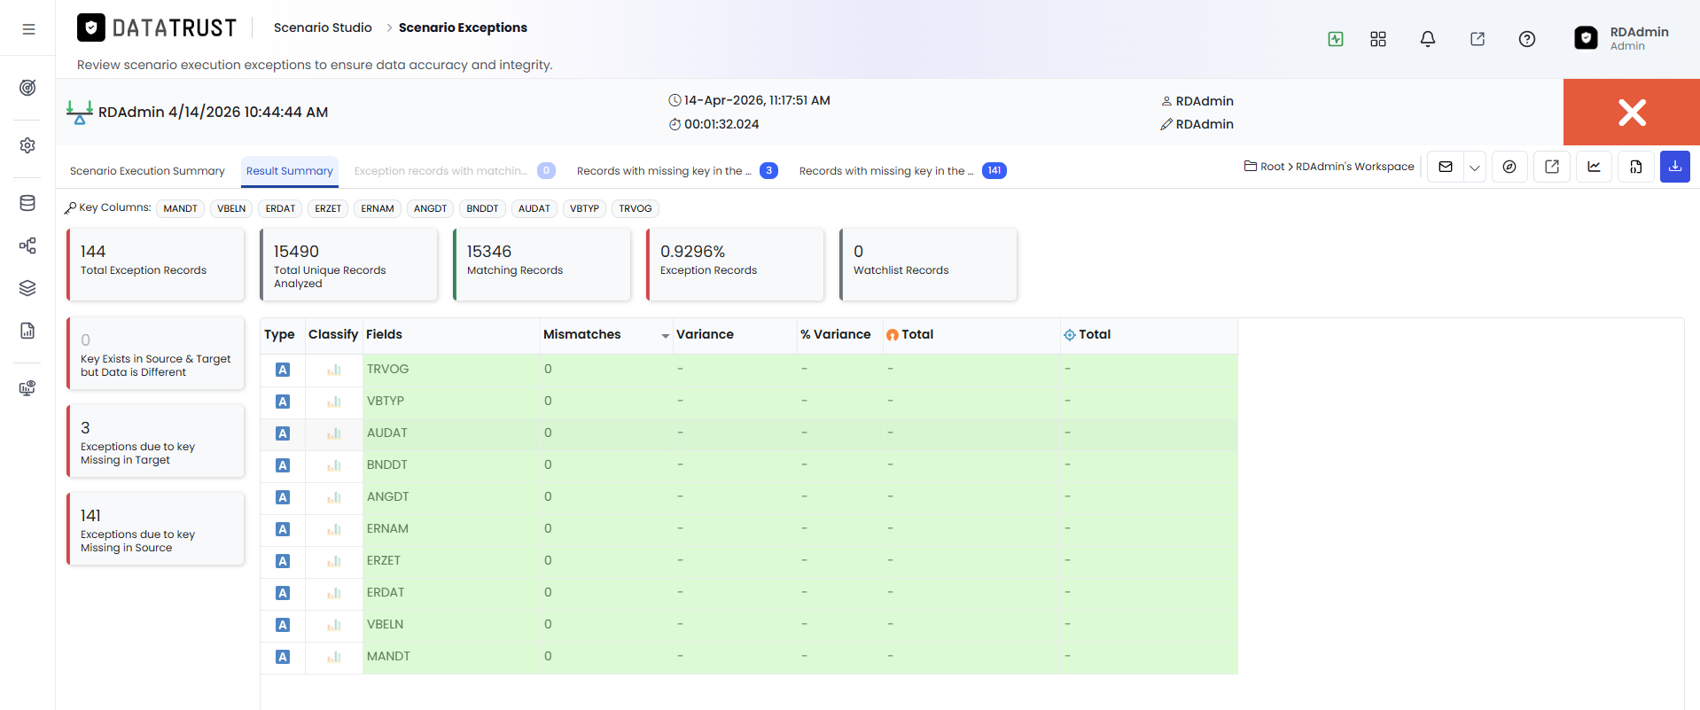Expand the email options dropdown arrow

[x=1475, y=167]
